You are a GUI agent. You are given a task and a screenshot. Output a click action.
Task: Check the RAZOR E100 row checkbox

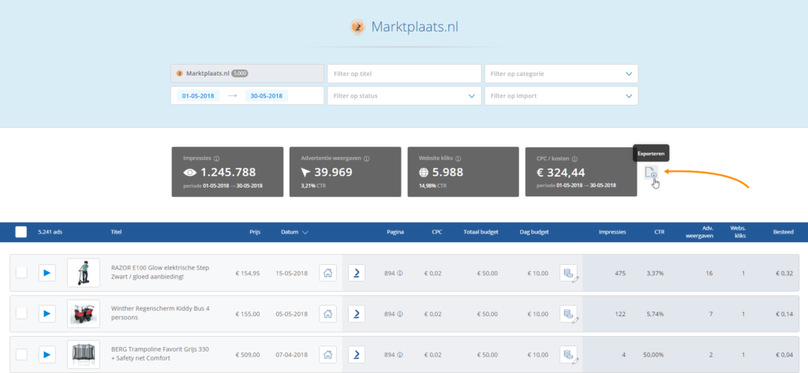(x=21, y=273)
